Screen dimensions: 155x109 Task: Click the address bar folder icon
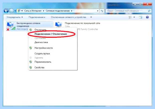coord(19,11)
